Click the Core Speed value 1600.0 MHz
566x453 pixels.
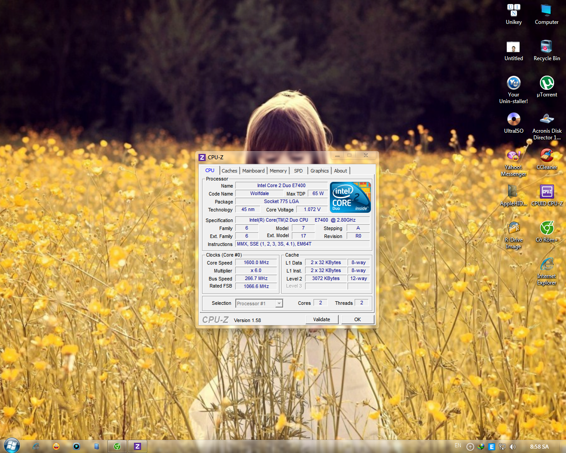[256, 262]
